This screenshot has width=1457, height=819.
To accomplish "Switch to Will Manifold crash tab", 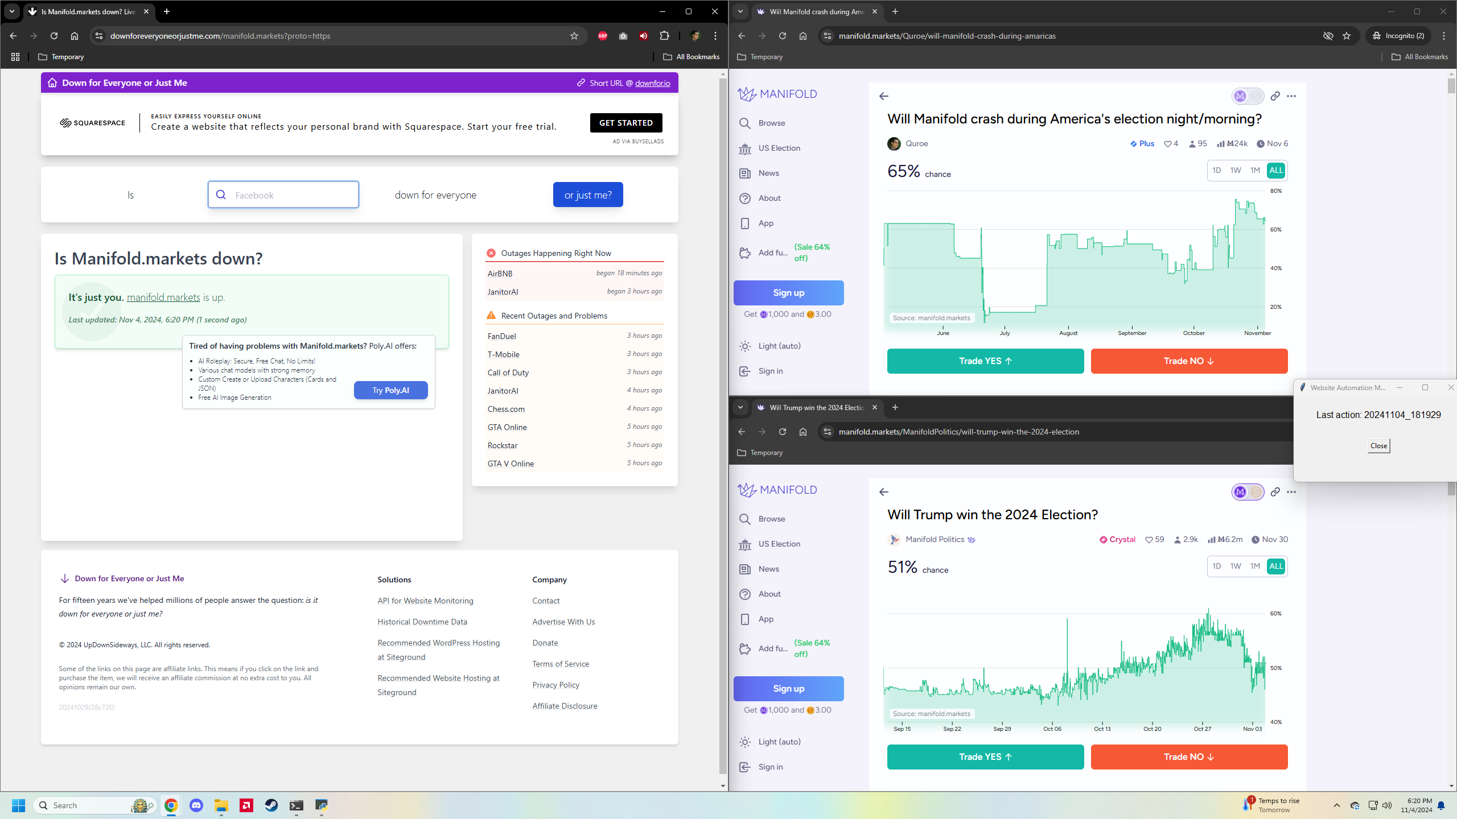I will (817, 11).
